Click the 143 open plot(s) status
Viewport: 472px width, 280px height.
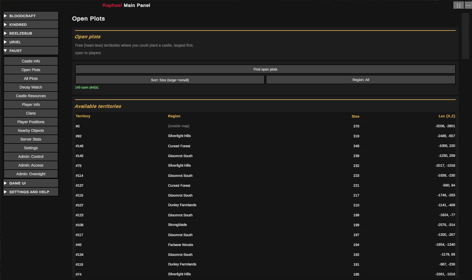click(87, 87)
